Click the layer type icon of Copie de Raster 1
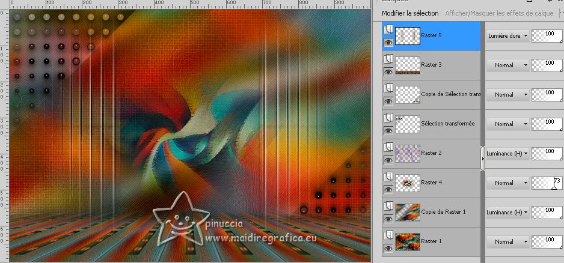Screen dimensions: 564x263 (x=388, y=206)
